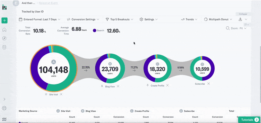Image resolution: width=261 pixels, height=123 pixels.
Task: Click the green plus create button
Action: [x=5, y=20]
